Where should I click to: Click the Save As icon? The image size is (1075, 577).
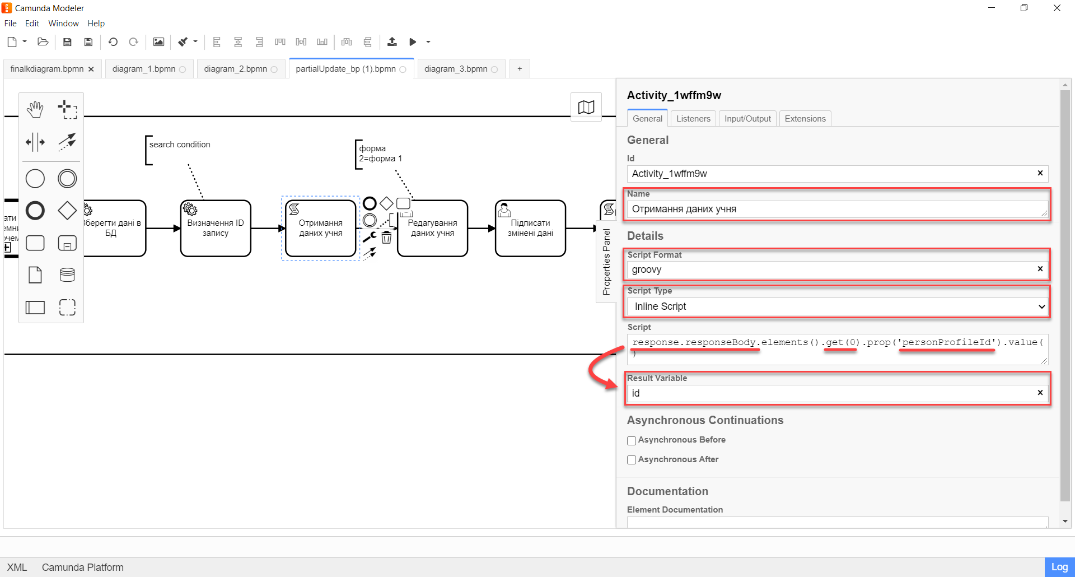coord(88,42)
